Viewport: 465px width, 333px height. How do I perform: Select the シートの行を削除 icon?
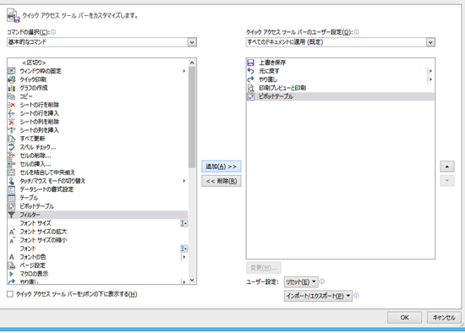[x=11, y=105]
